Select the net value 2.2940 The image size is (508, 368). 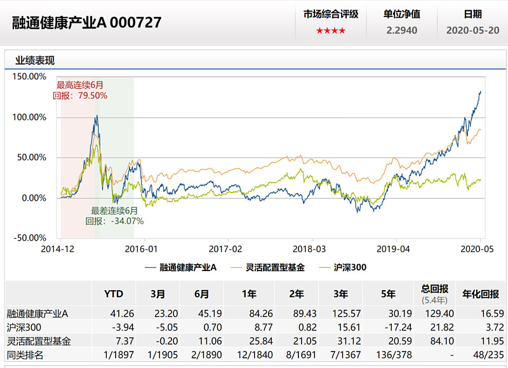coord(402,30)
